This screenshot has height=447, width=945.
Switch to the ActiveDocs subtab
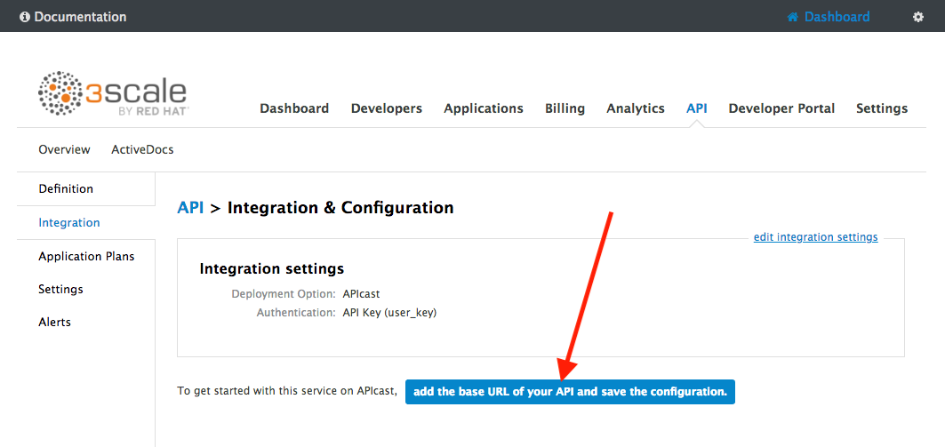tap(142, 149)
